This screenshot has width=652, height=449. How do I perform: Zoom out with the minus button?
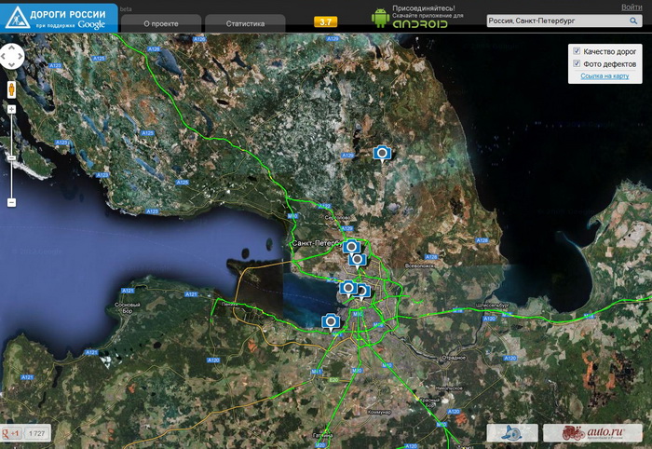(x=11, y=201)
